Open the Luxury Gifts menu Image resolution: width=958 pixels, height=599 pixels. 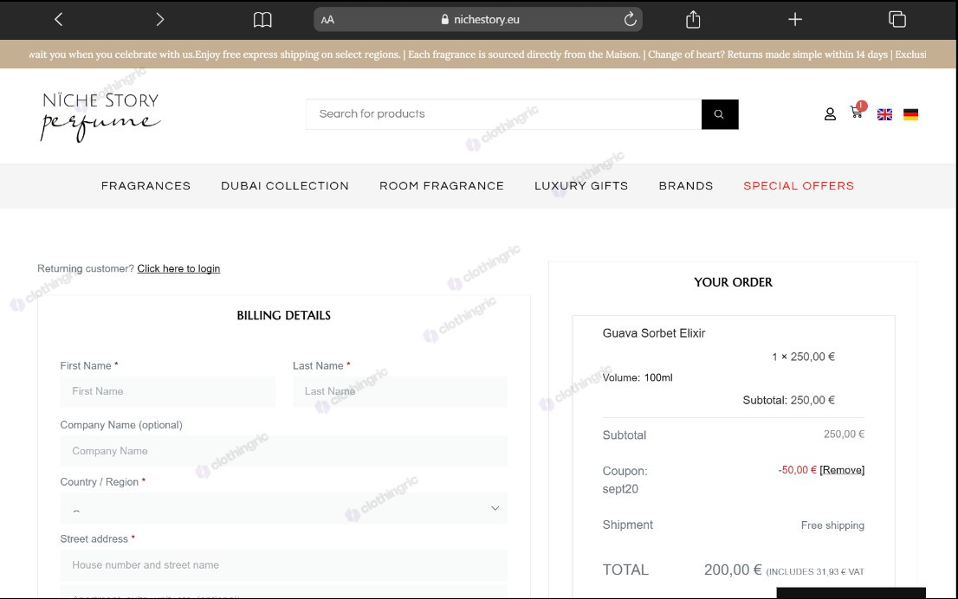[581, 185]
